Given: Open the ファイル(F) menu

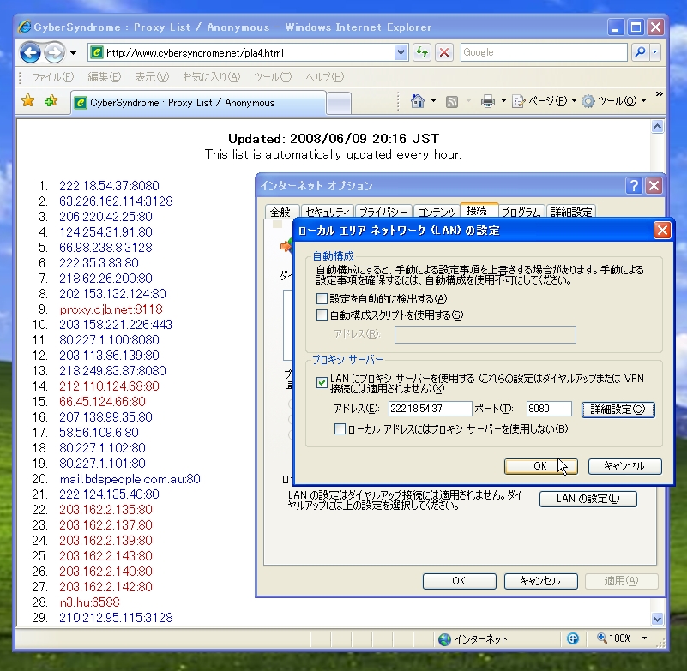Looking at the screenshot, I should (x=52, y=77).
